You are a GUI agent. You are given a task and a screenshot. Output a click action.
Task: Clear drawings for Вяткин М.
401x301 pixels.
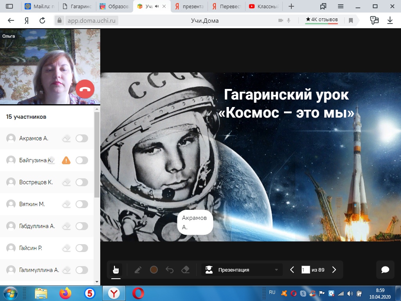coord(67,204)
